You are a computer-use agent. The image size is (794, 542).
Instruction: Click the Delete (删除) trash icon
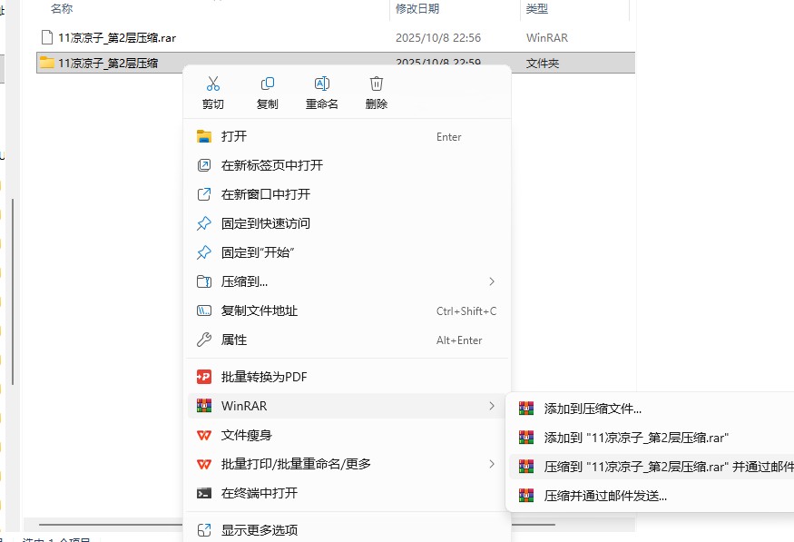(376, 84)
